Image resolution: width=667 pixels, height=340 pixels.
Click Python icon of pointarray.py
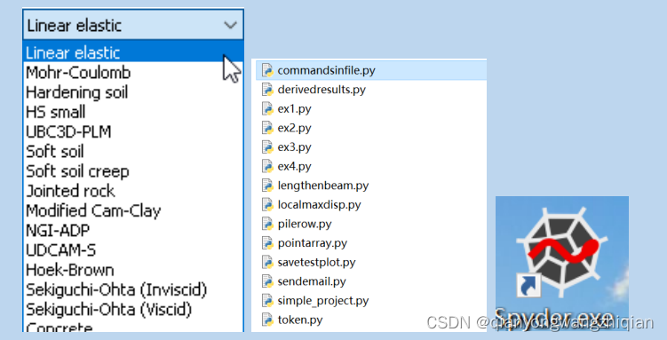[x=267, y=243]
